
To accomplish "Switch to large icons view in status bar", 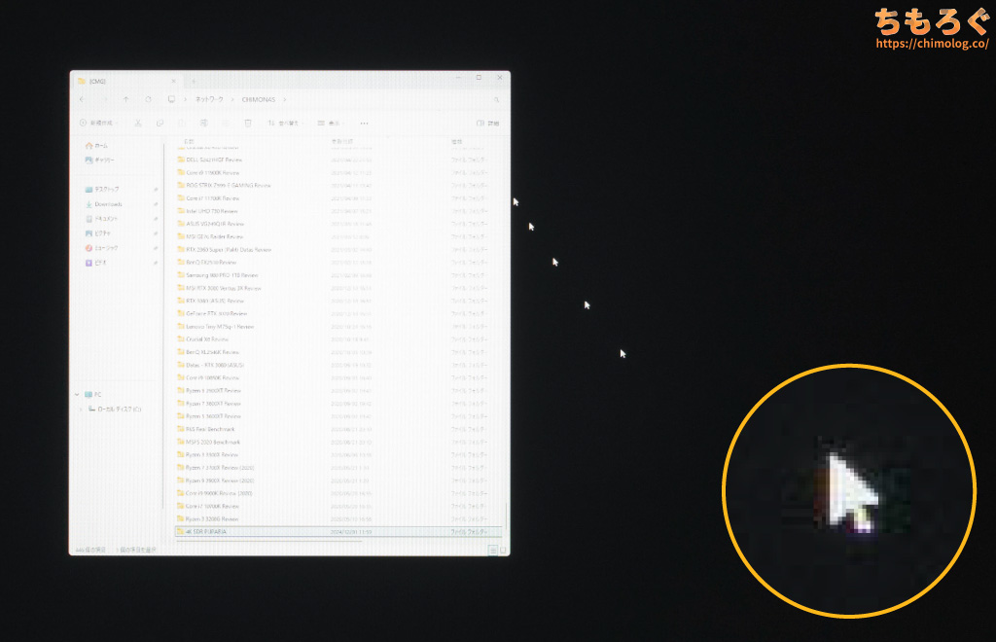I will point(502,550).
